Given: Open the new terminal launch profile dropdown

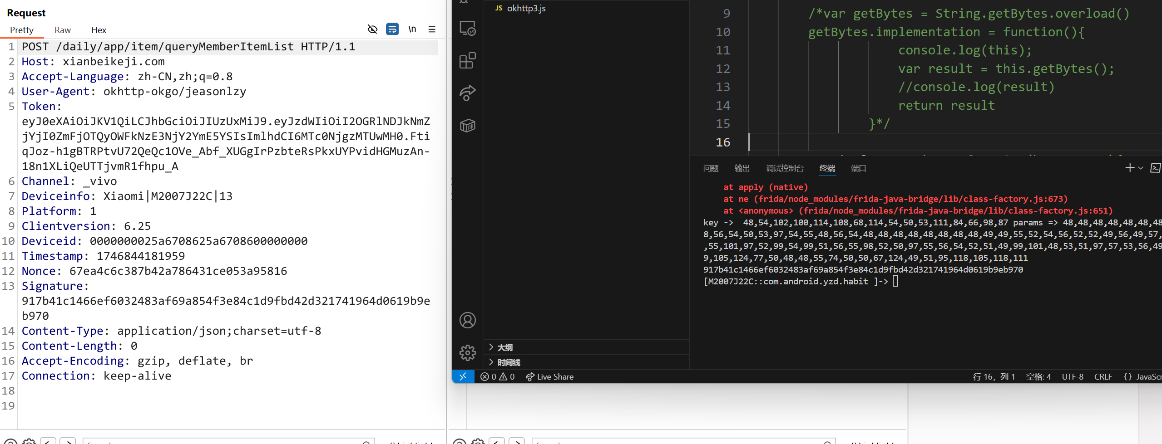Looking at the screenshot, I should point(1140,168).
